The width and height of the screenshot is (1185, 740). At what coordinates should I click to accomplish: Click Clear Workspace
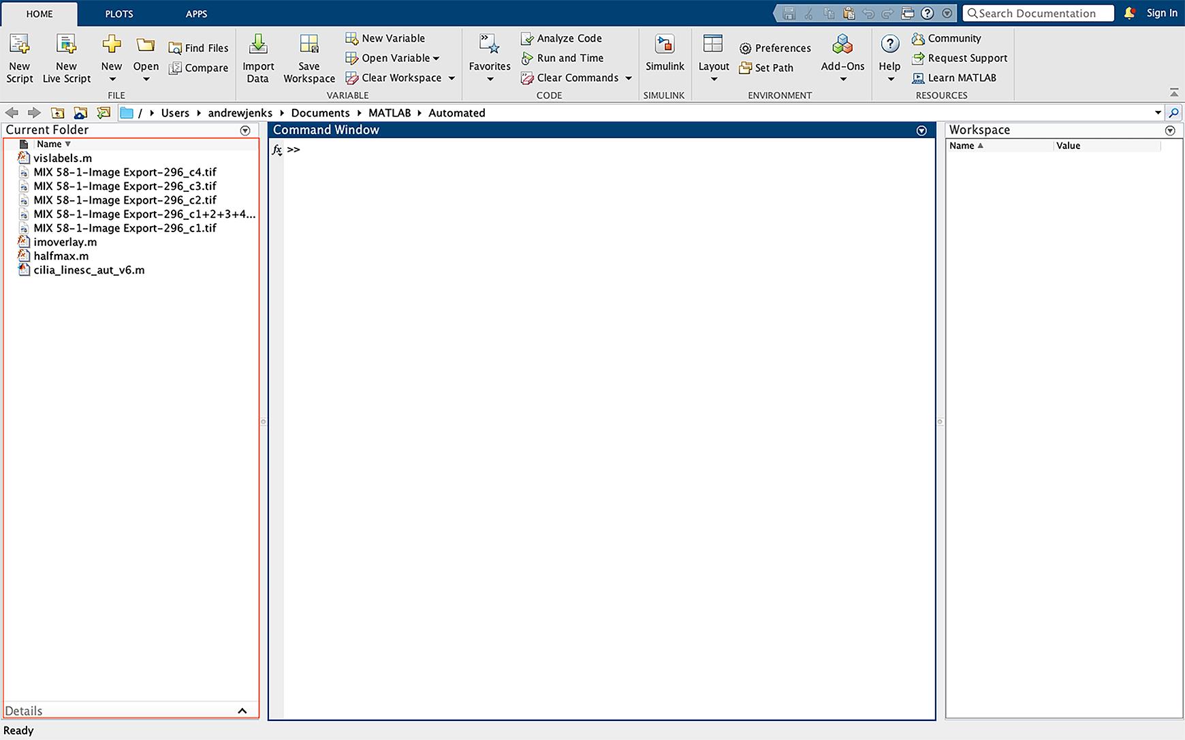(x=394, y=78)
